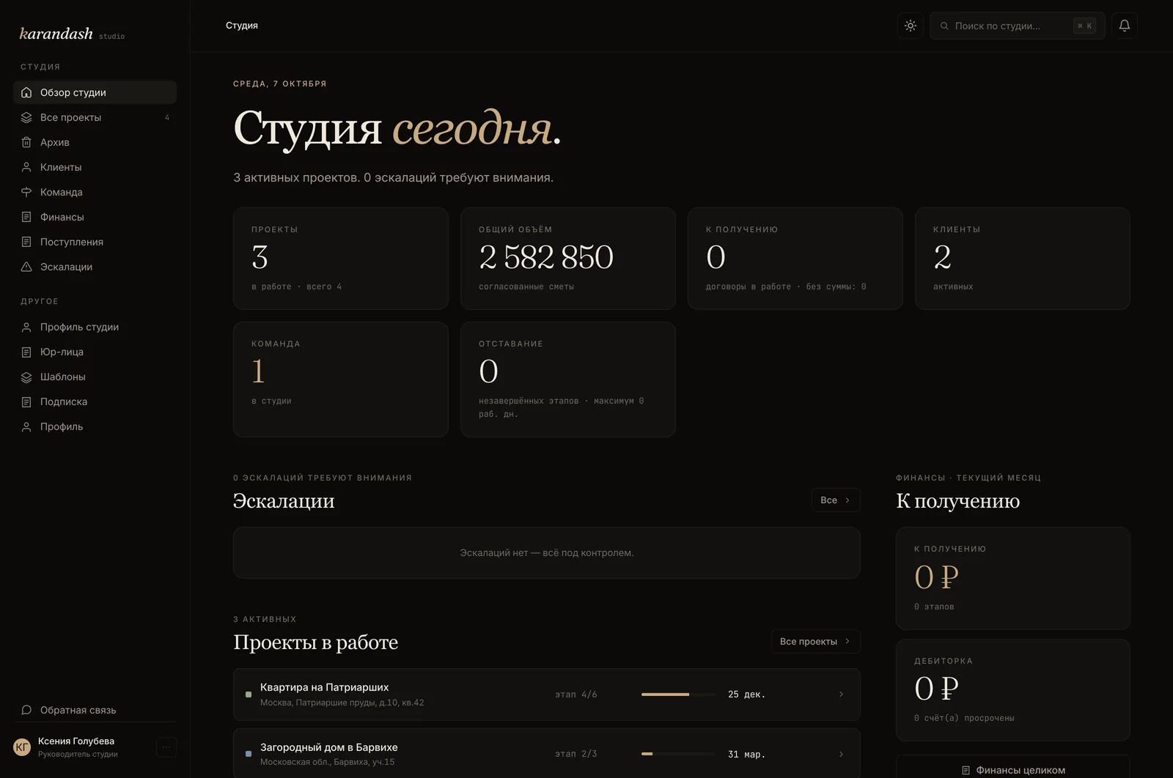Click the Поступления icon
This screenshot has width=1173, height=778.
tap(26, 242)
